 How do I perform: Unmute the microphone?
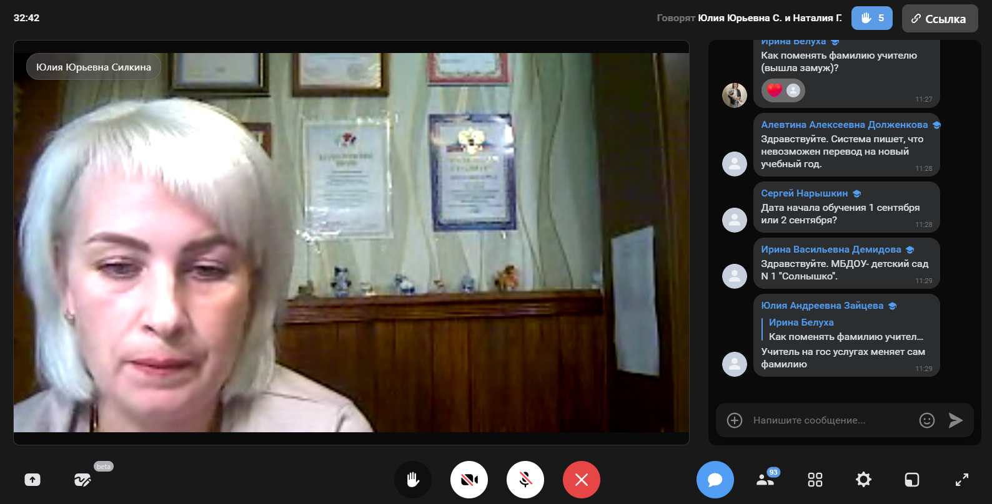(525, 480)
